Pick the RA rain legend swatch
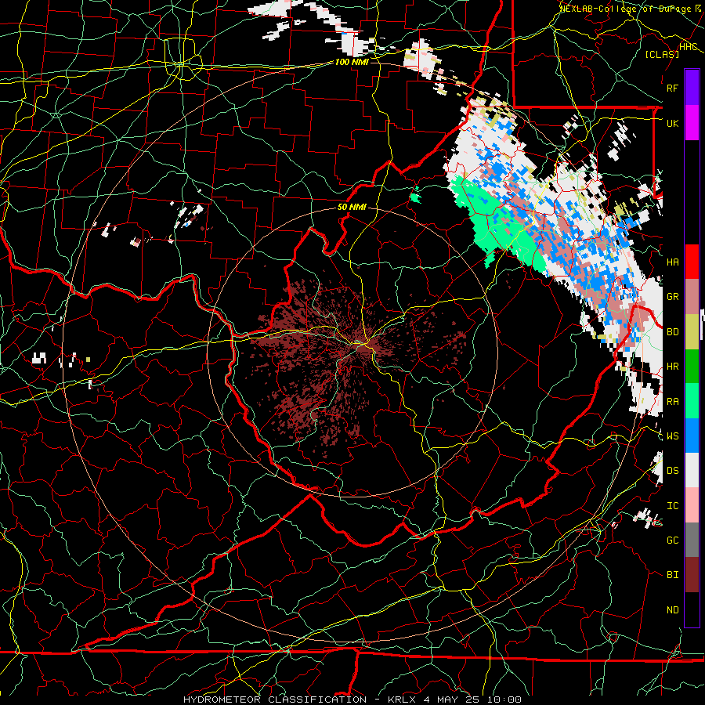 pos(692,401)
